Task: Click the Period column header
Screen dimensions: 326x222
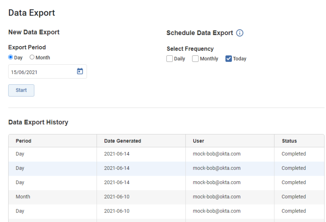Action: 24,141
